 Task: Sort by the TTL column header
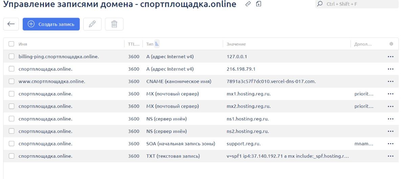(x=134, y=44)
